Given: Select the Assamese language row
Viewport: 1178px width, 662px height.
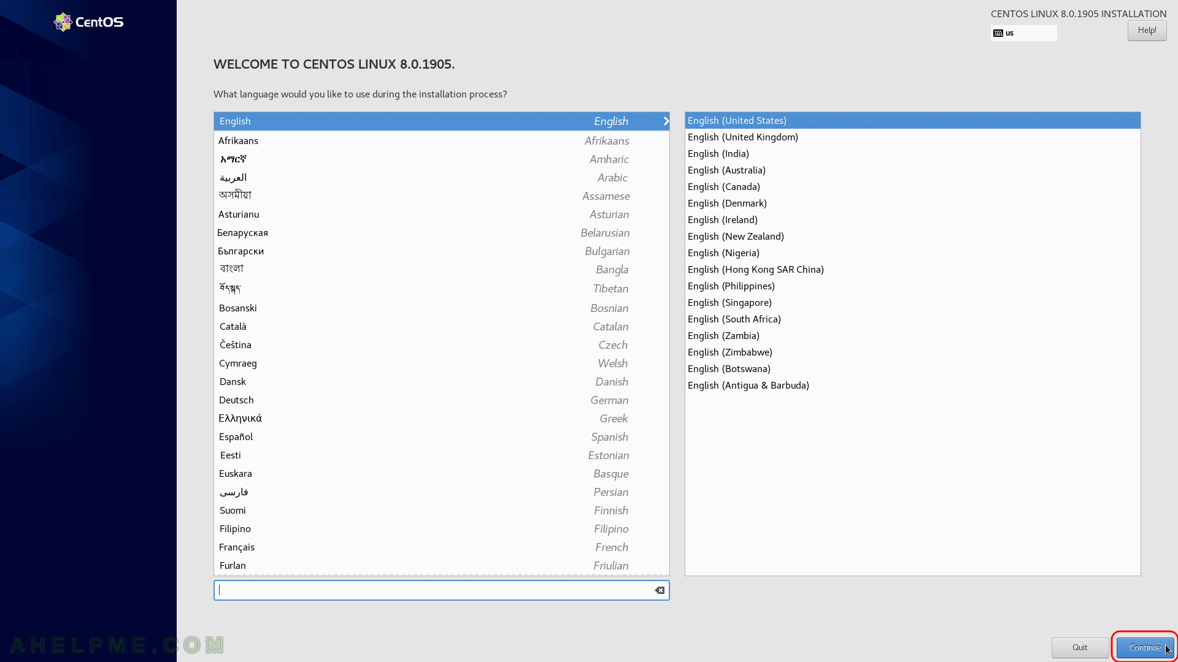Looking at the screenshot, I should [441, 196].
